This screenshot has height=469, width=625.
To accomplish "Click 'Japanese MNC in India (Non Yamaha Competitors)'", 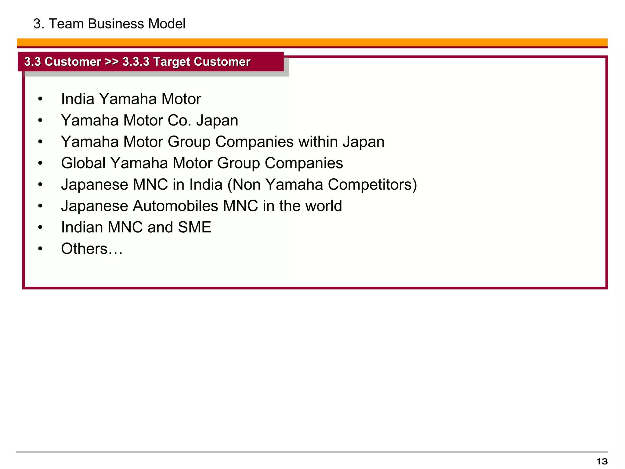I will (x=239, y=185).
